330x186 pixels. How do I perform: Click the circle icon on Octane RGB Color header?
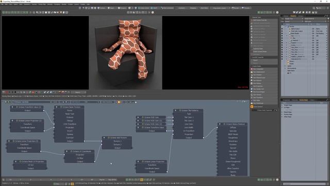click(143, 117)
